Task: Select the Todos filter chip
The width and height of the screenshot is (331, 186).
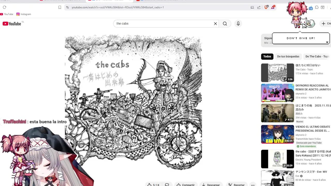Action: (x=267, y=56)
